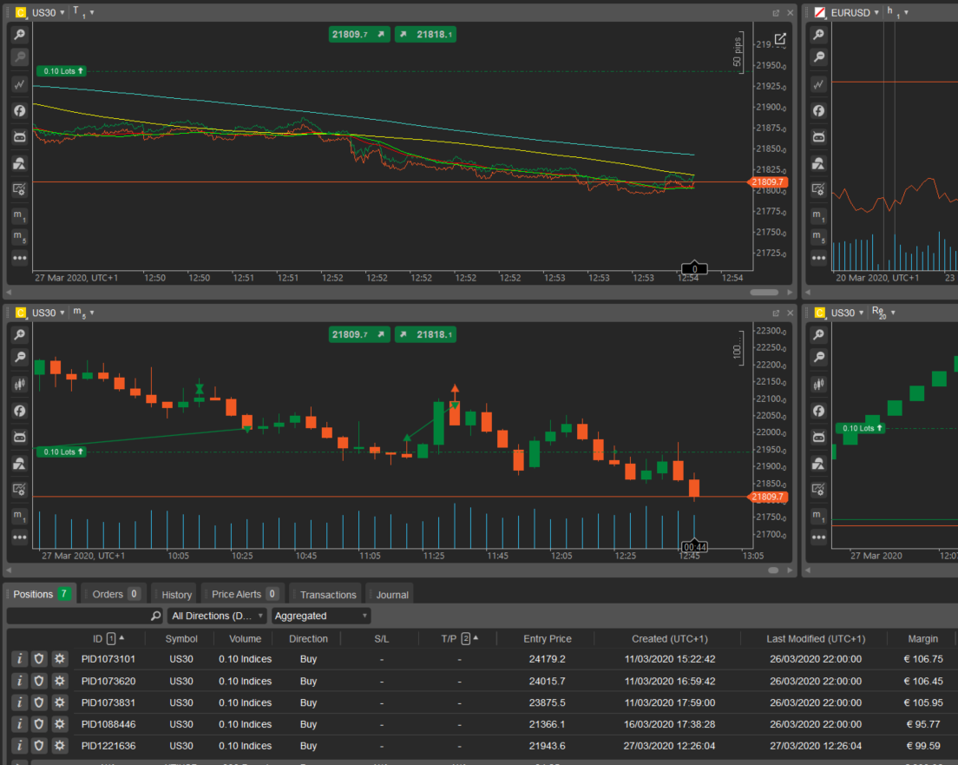This screenshot has width=958, height=765.
Task: Switch to the Positions tab
Action: [41, 594]
